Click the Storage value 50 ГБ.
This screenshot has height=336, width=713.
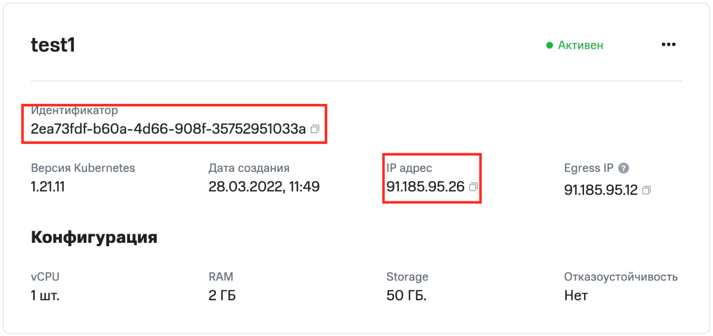[406, 295]
